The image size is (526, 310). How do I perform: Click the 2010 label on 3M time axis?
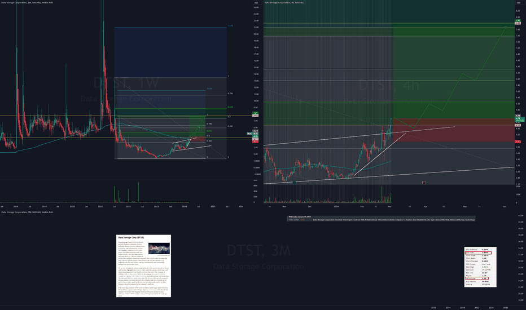point(433,307)
